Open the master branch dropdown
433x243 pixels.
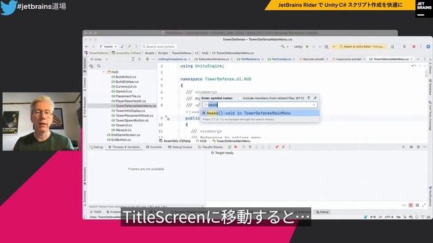tap(108, 47)
